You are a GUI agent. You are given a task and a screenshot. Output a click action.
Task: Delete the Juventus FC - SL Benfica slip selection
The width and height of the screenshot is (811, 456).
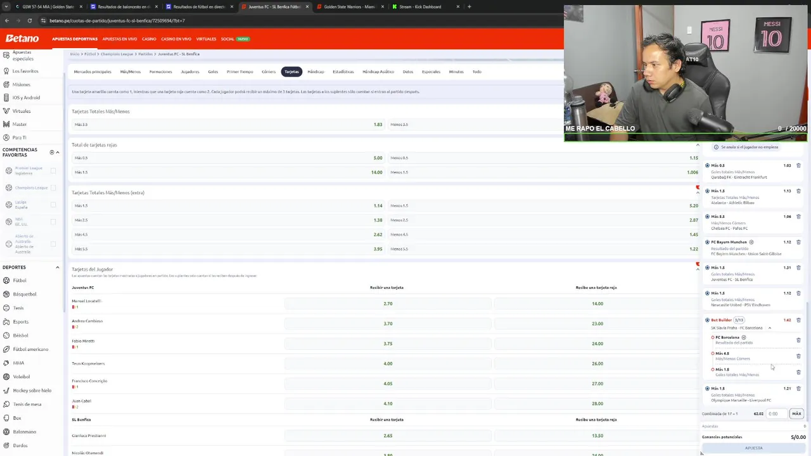click(x=798, y=267)
